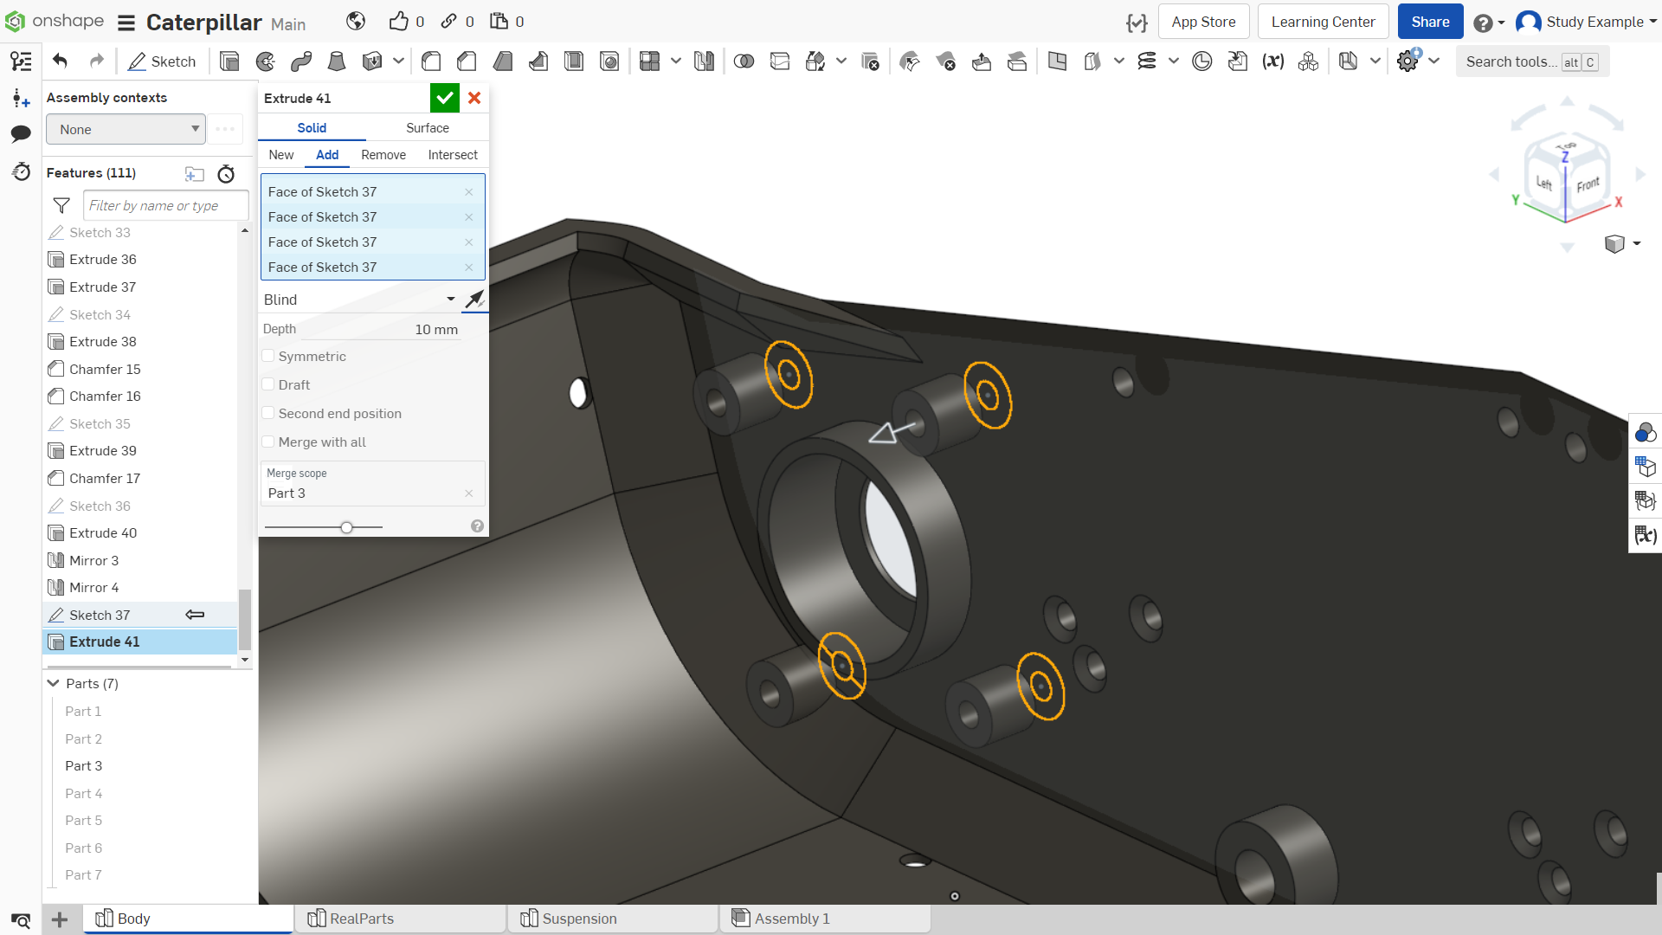The height and width of the screenshot is (935, 1662).
Task: Remove Part 3 from Merge scope
Action: 469,493
